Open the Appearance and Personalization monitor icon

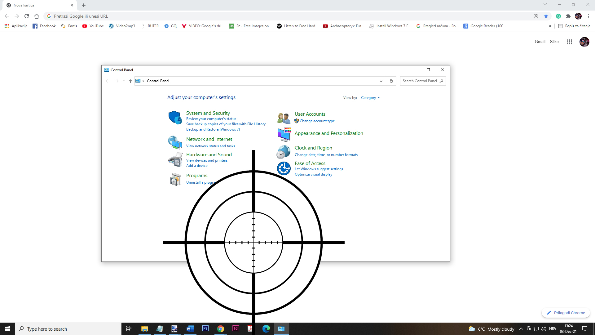coord(284,134)
